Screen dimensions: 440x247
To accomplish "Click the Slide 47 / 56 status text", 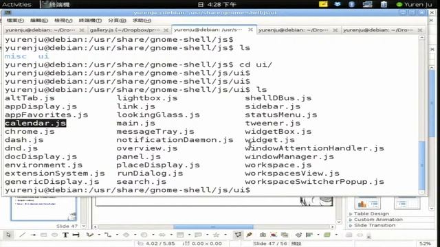I will click(270, 244).
